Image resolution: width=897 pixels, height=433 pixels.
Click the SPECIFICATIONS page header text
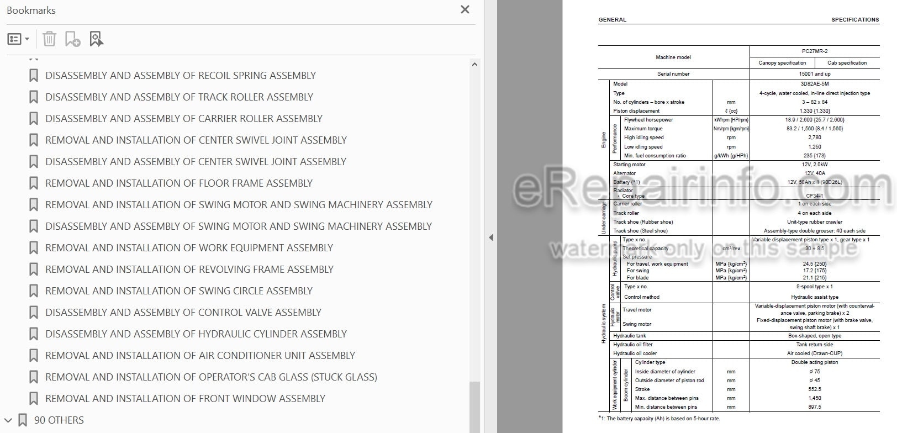[x=855, y=19]
